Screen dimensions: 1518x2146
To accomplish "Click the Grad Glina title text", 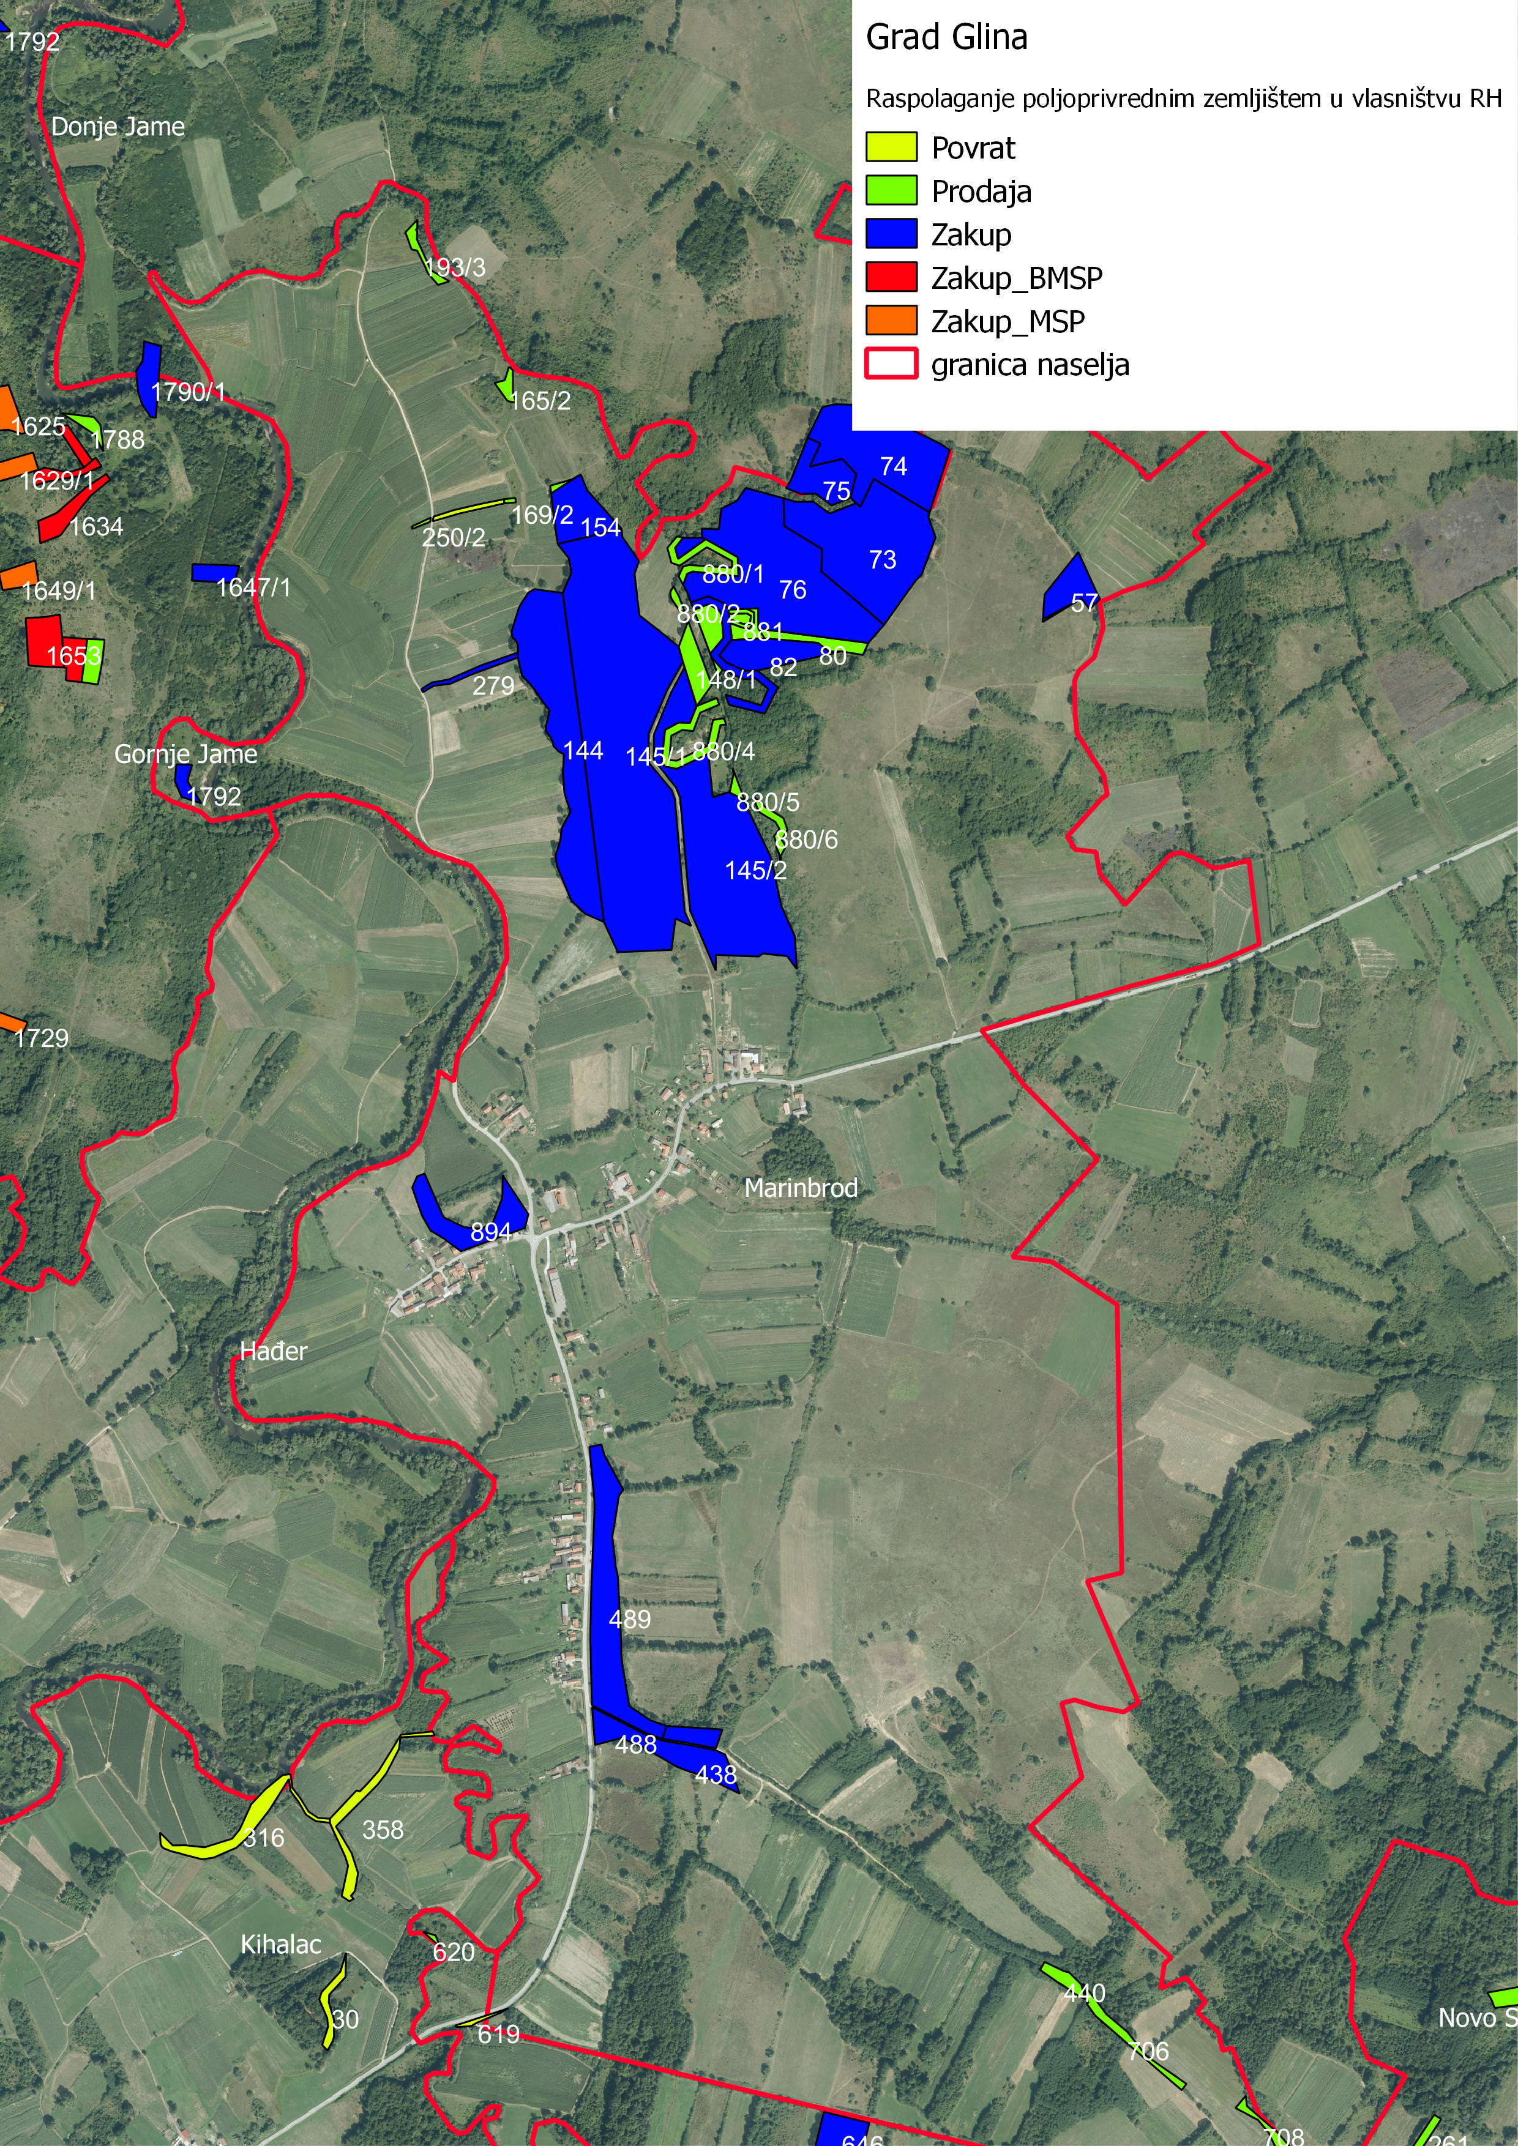I will tap(946, 39).
